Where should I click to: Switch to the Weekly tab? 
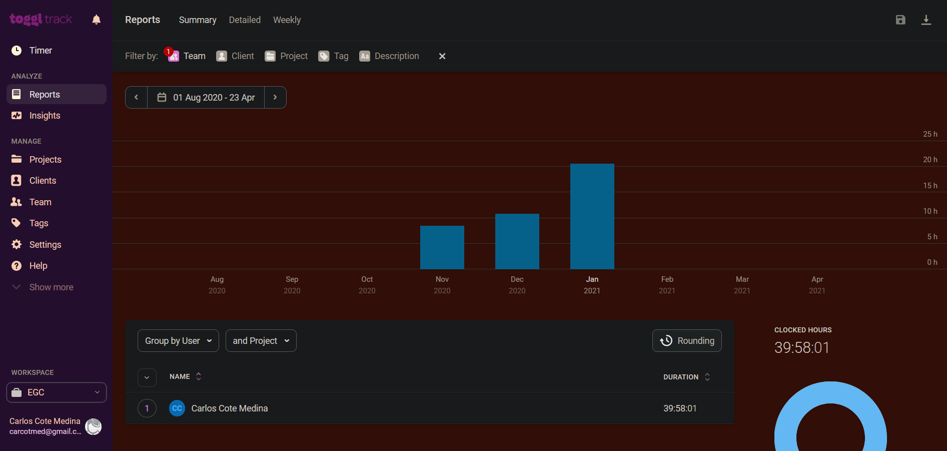point(287,20)
